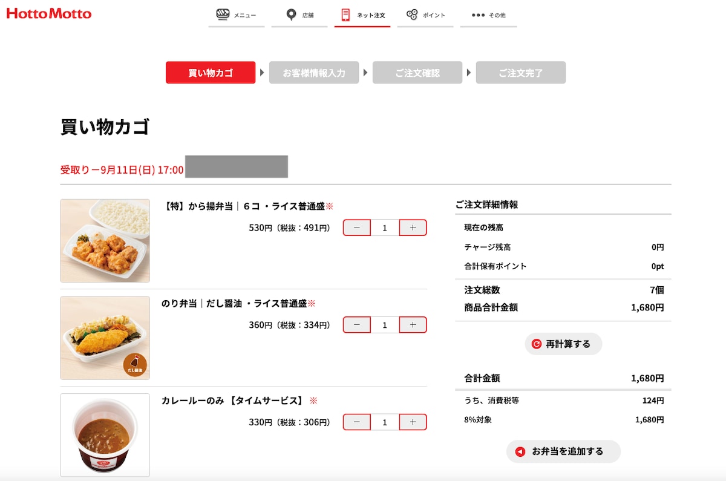
Task: Decrease quantity of 【特】から揚弁当
Action: click(356, 227)
